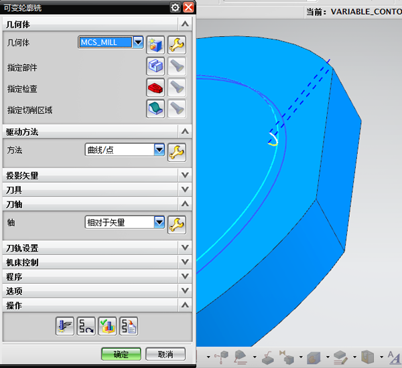Viewport: 402px width, 368px height.
Task: Click the 指定检查 select check geometry icon
Action: click(x=155, y=87)
